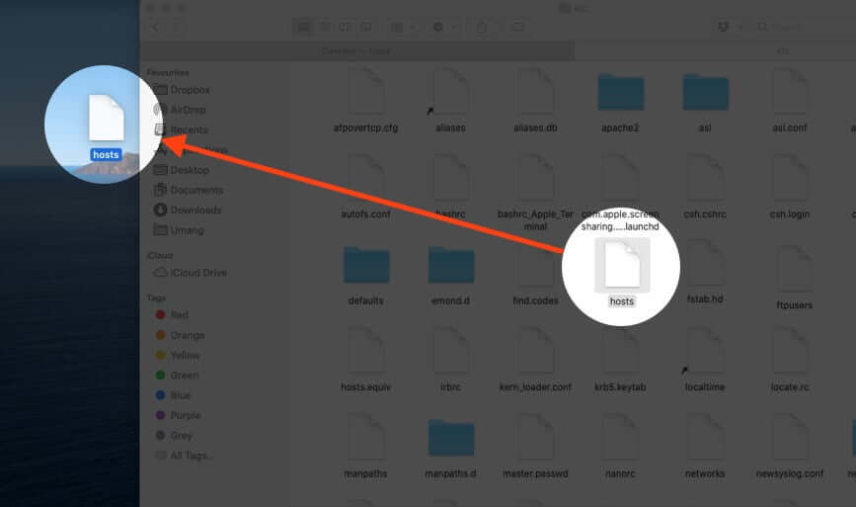
Task: Select the hosts file in the Finder window
Action: click(x=621, y=272)
